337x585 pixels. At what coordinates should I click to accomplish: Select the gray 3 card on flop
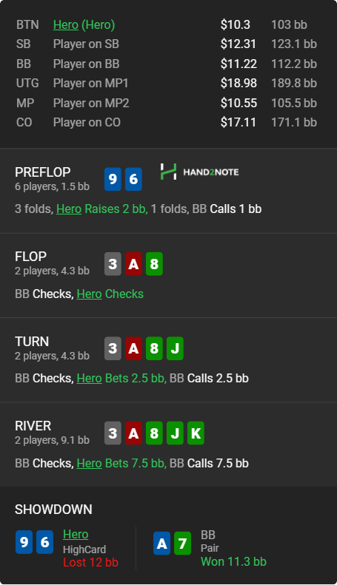click(113, 264)
